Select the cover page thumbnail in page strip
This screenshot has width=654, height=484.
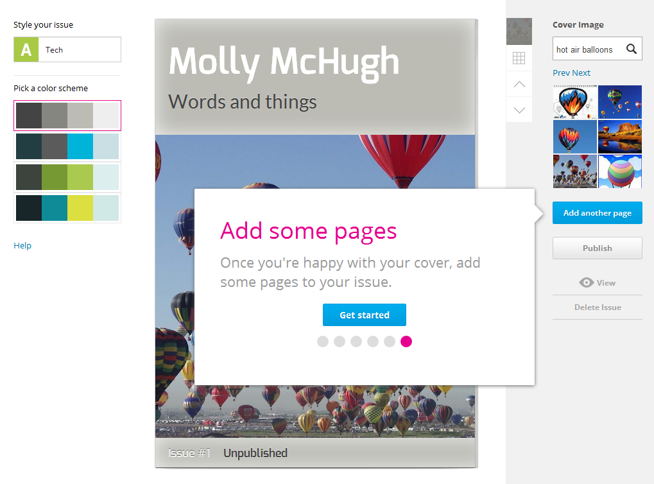pos(519,31)
